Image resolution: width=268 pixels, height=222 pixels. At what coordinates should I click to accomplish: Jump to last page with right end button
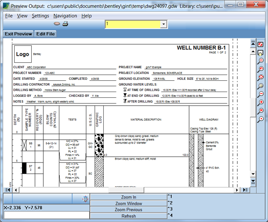[x=245, y=190]
